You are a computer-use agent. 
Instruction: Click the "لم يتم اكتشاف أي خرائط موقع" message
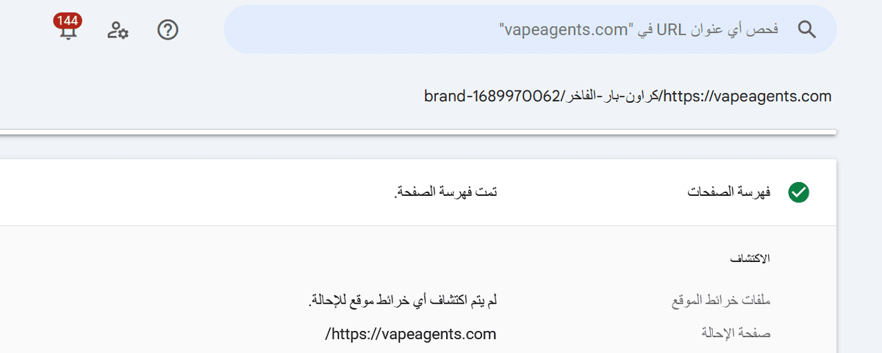tap(403, 301)
